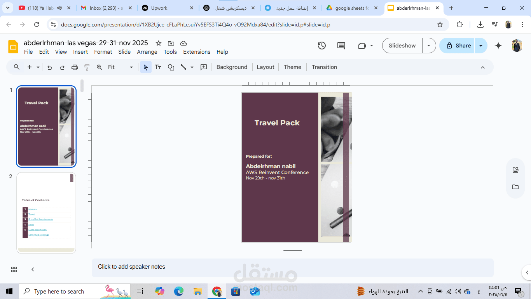Image resolution: width=531 pixels, height=299 pixels.
Task: Select the Line tool
Action: click(x=183, y=67)
